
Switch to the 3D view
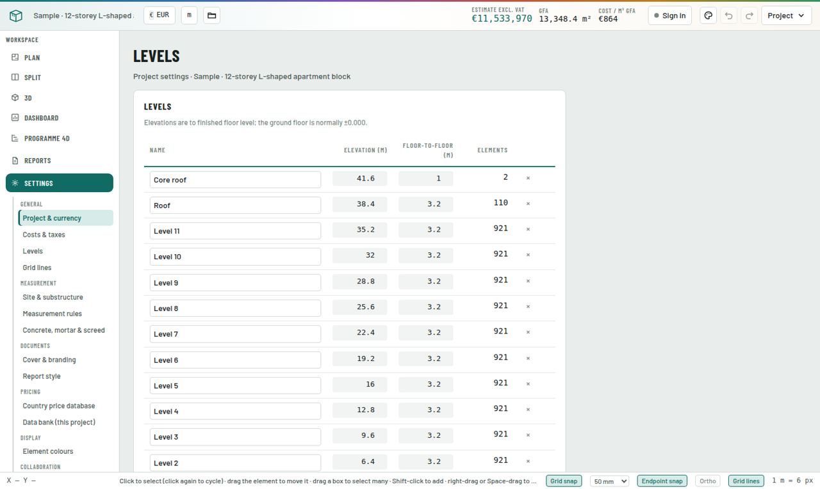pos(60,98)
